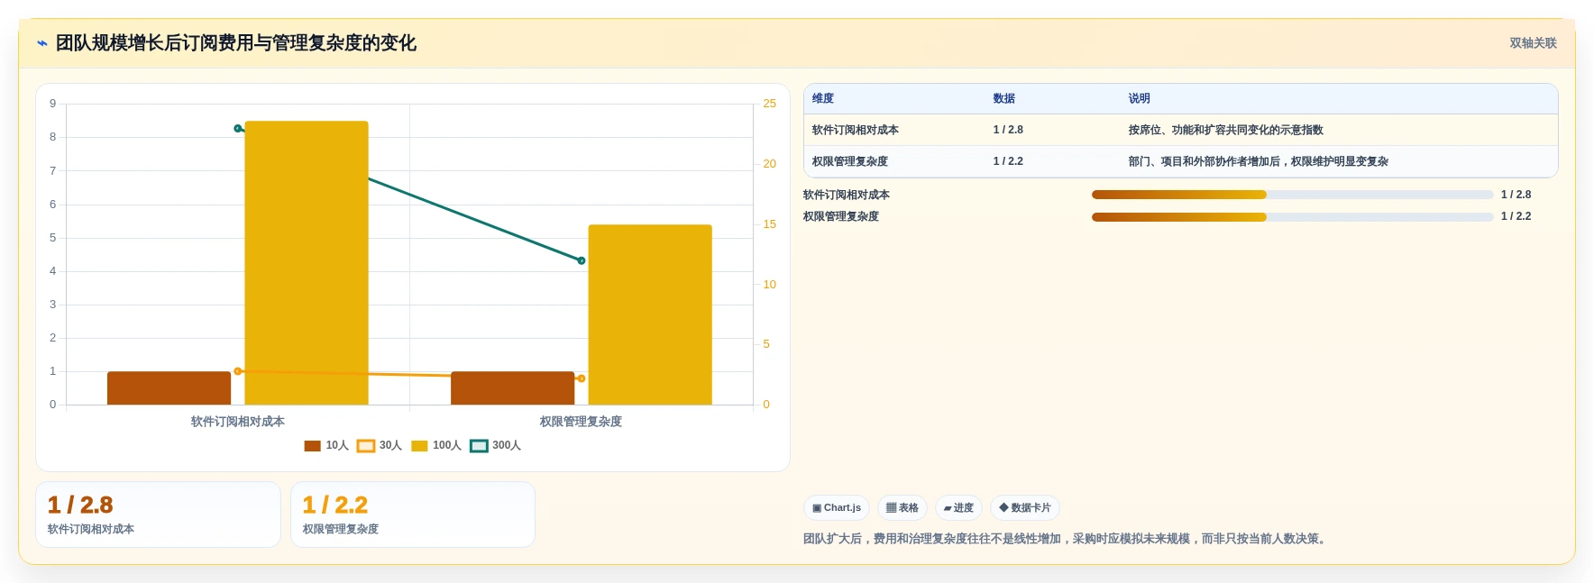Click the Chart.js tag chip
Image resolution: width=1594 pixels, height=583 pixels.
point(837,508)
